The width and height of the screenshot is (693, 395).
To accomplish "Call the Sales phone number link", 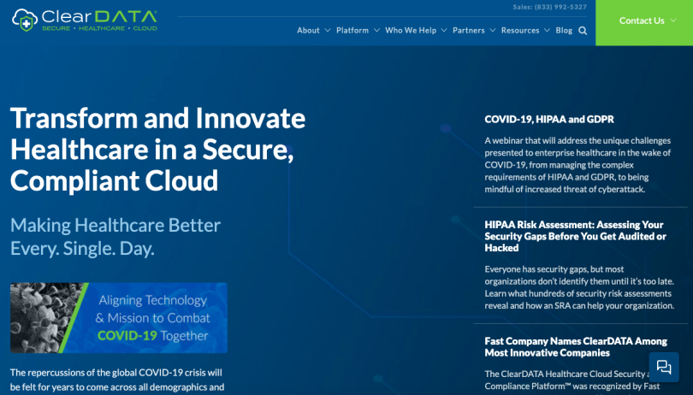I will pos(550,7).
